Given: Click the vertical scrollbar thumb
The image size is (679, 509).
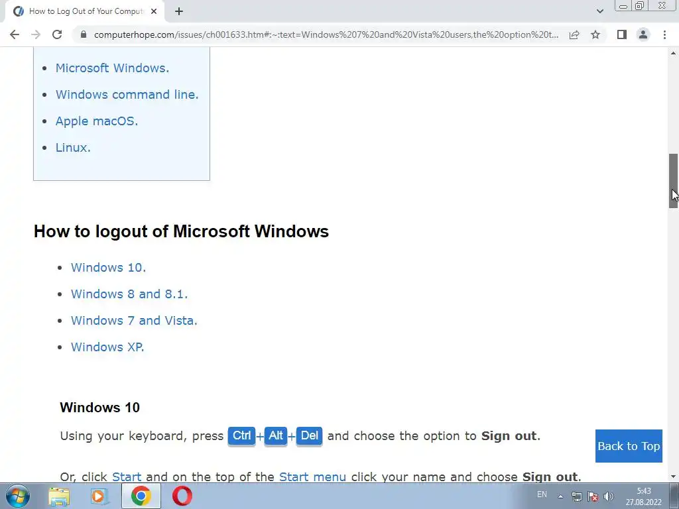Looking at the screenshot, I should (x=673, y=181).
